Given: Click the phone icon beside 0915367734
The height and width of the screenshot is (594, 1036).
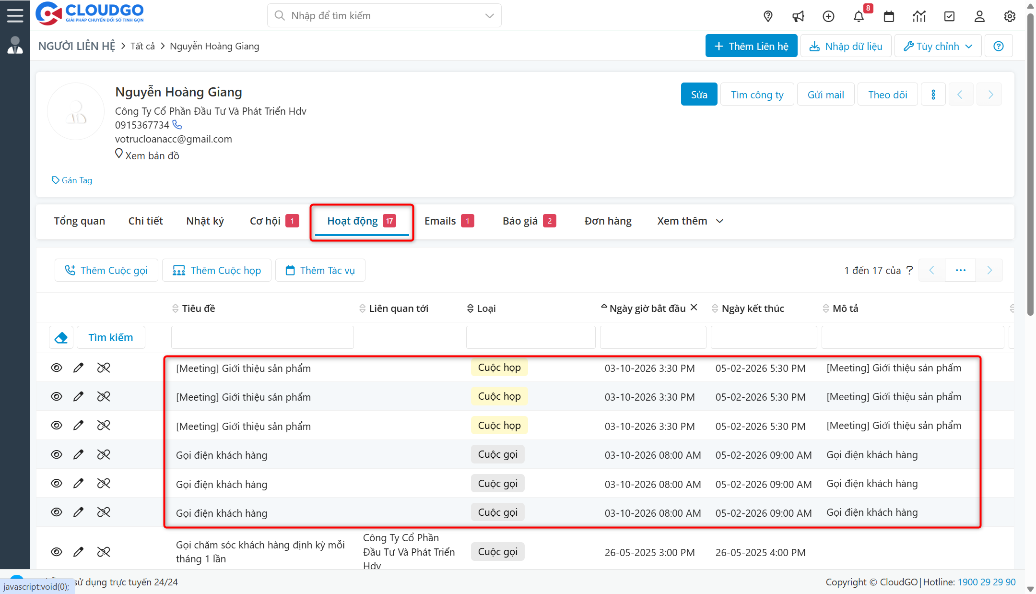Looking at the screenshot, I should coord(177,125).
